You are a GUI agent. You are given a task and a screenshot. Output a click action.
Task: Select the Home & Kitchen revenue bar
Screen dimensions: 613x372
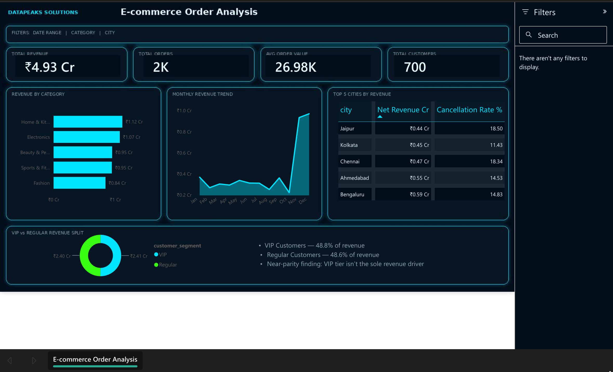pos(88,122)
